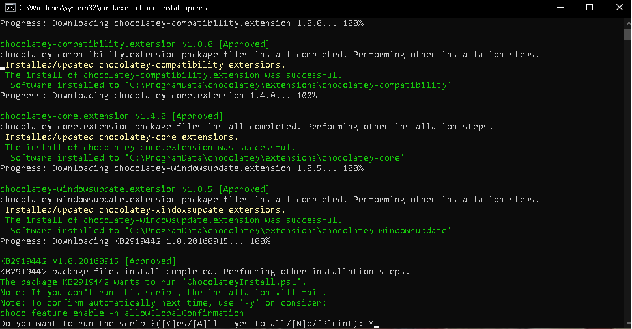Click 'The install of chocolatey-core.extension was successful.' line
Image resolution: width=632 pixels, height=329 pixels.
click(151, 148)
